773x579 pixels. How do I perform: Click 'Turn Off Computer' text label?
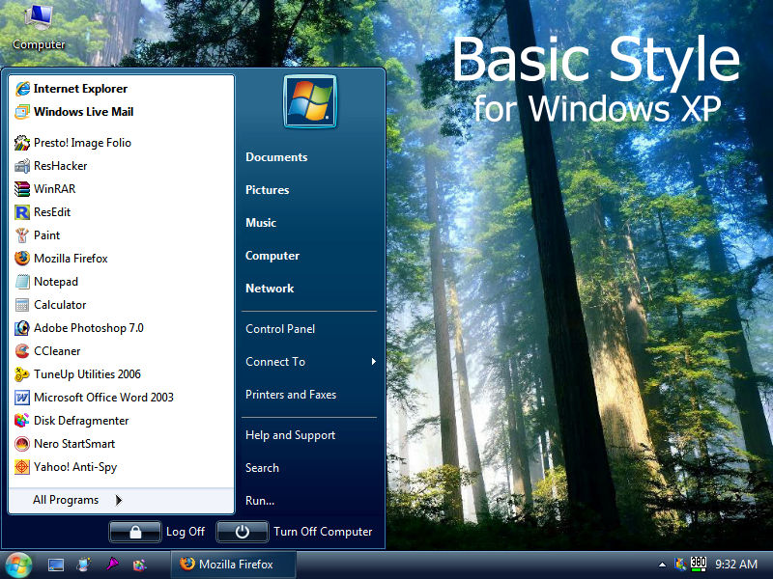323,532
